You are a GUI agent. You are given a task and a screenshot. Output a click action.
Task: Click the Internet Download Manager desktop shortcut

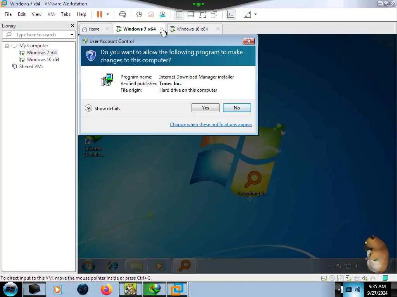tap(93, 147)
